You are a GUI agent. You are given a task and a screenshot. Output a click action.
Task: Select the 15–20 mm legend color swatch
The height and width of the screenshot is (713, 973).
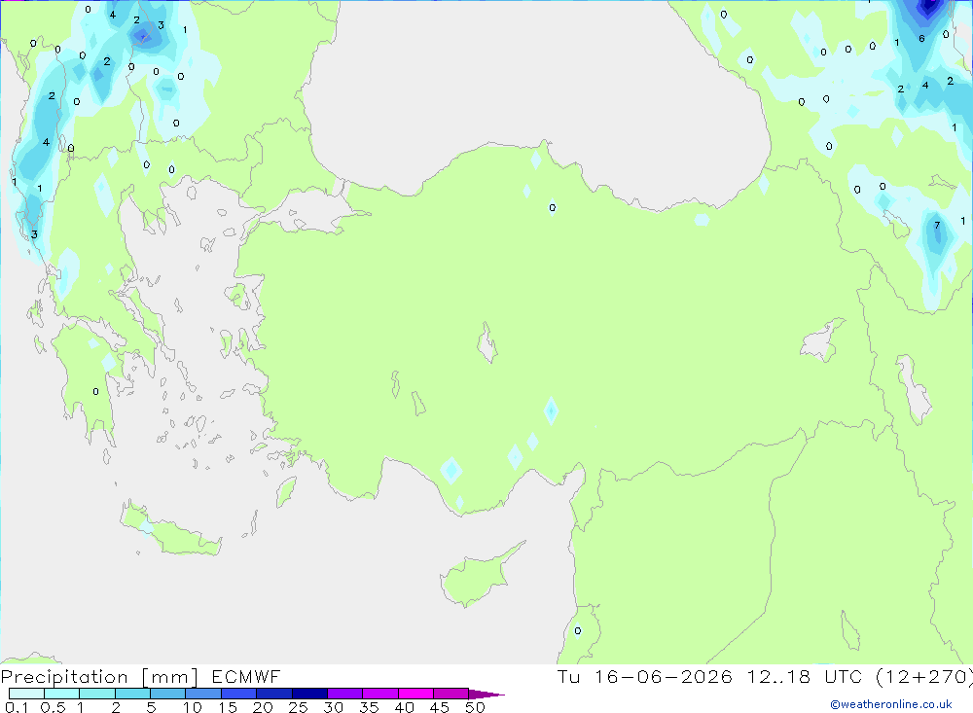pos(239,694)
